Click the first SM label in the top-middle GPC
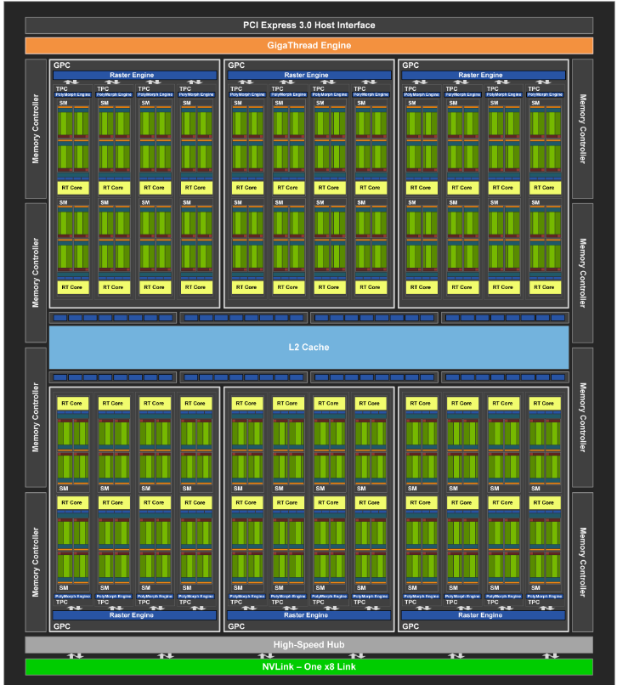This screenshot has height=685, width=617. [235, 104]
